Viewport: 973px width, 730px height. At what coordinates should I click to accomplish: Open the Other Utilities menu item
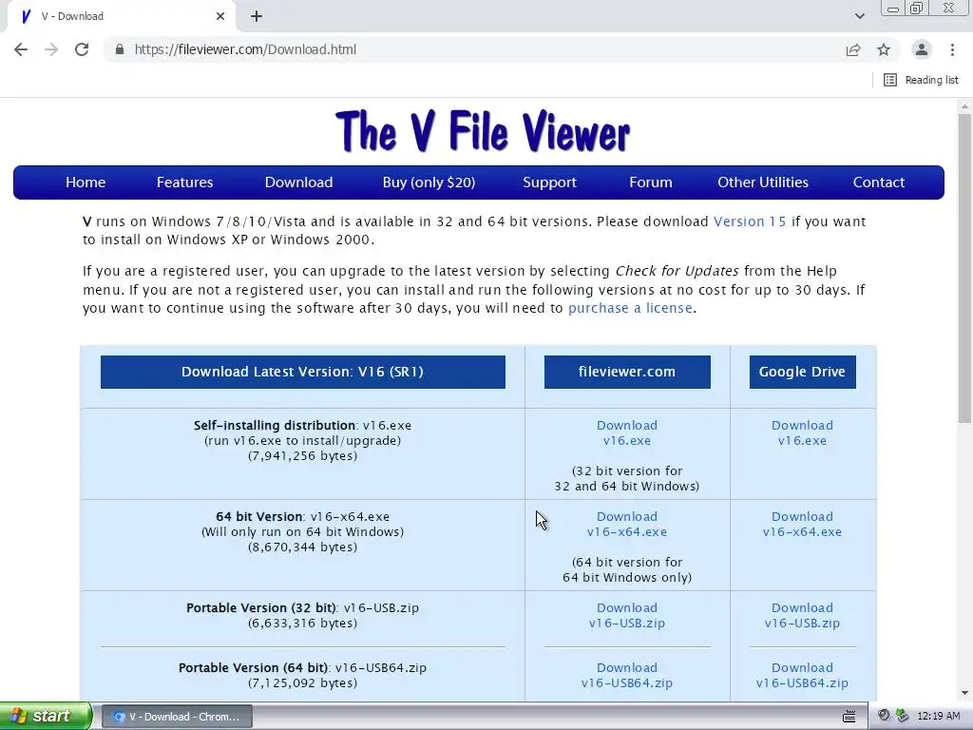[763, 182]
